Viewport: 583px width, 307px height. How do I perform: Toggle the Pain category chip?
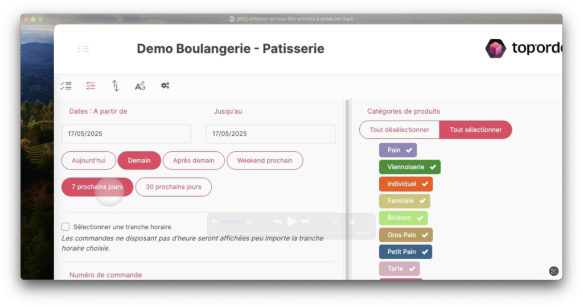398,150
